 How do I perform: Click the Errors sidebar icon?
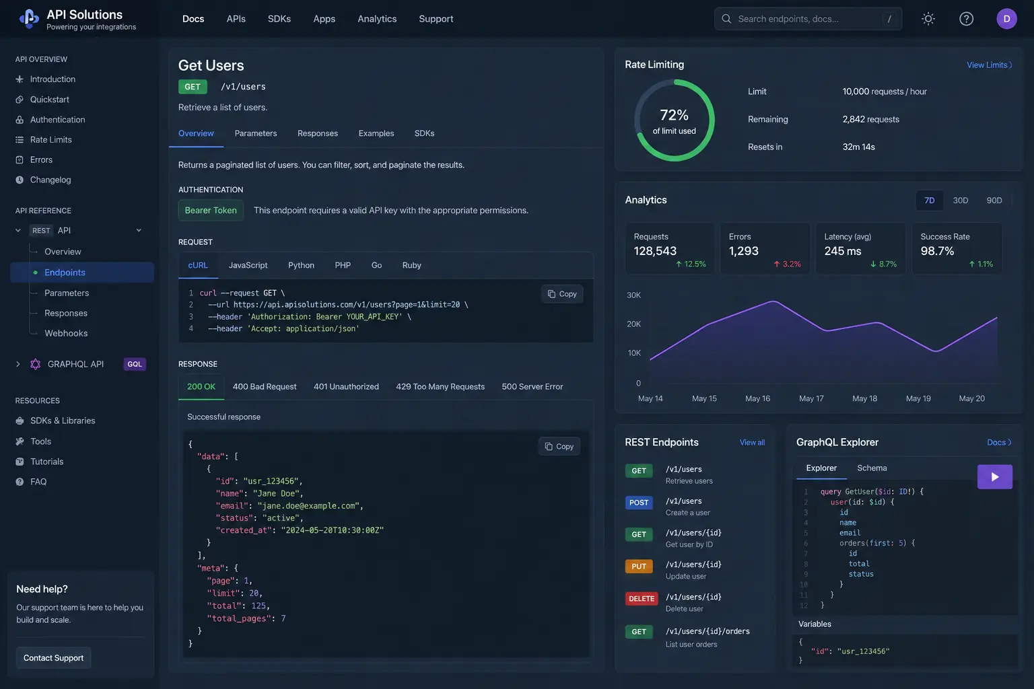[x=20, y=160]
